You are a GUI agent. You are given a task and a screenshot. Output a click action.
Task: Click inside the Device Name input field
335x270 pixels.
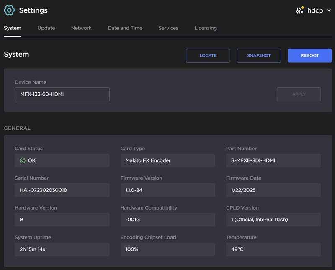[x=62, y=94]
